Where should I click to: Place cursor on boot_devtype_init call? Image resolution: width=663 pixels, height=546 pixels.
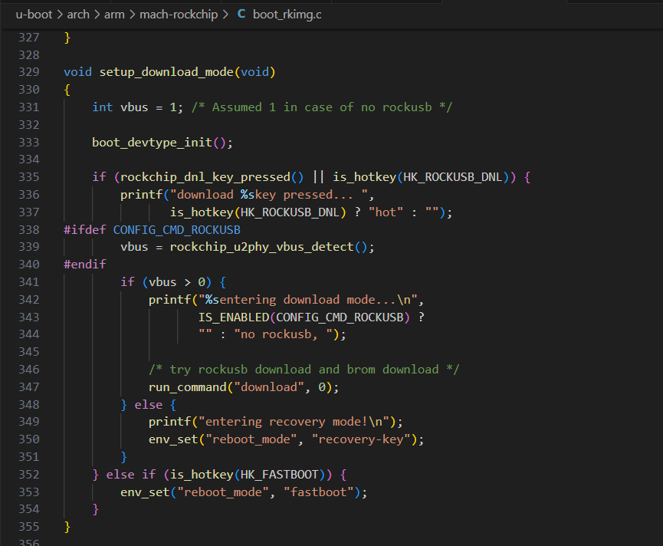152,142
